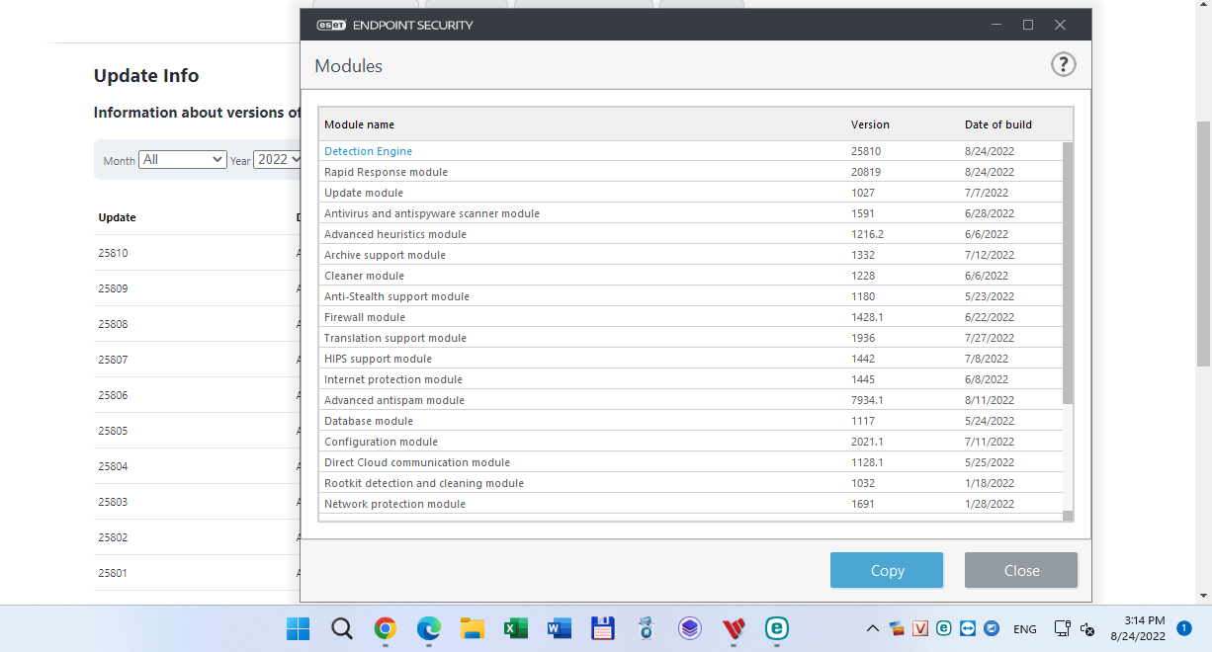Select the Database module row
This screenshot has height=652, width=1212.
click(x=691, y=421)
